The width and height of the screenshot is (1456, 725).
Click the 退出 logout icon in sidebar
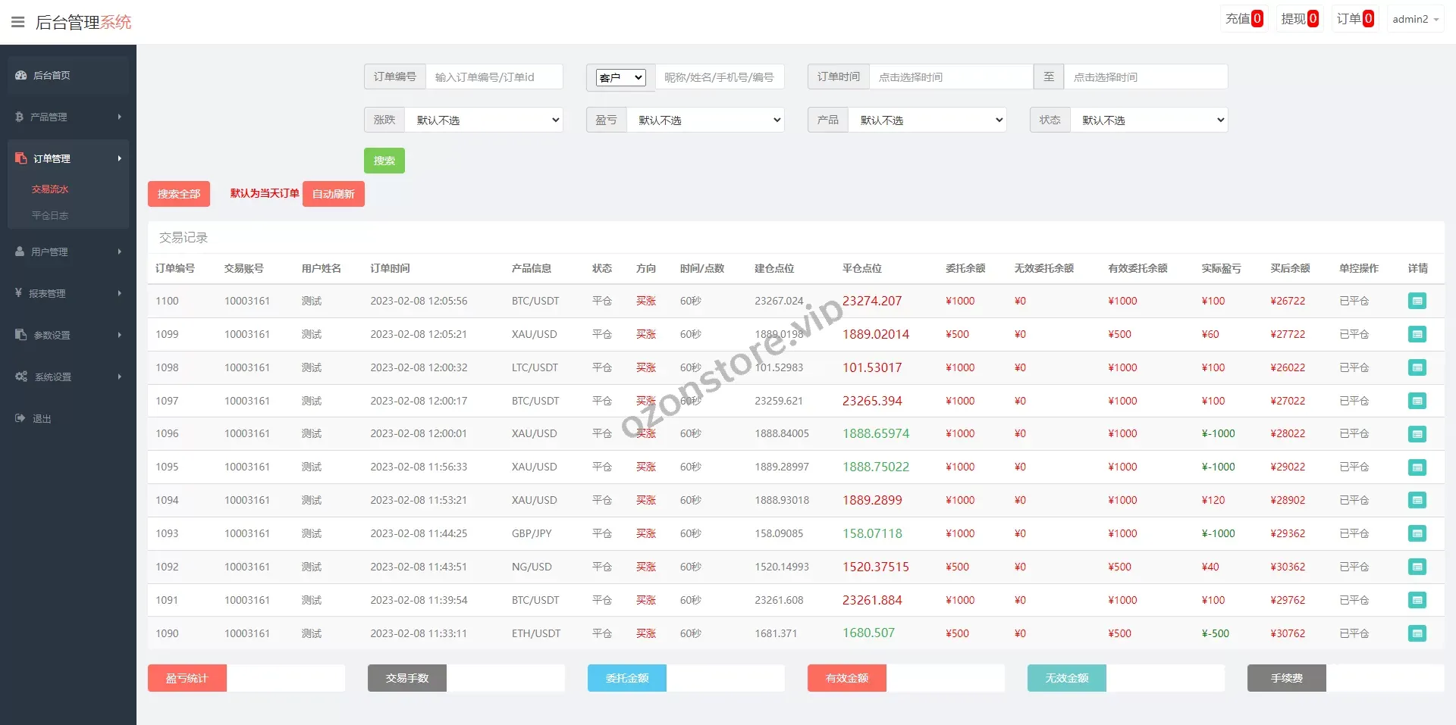(x=20, y=418)
